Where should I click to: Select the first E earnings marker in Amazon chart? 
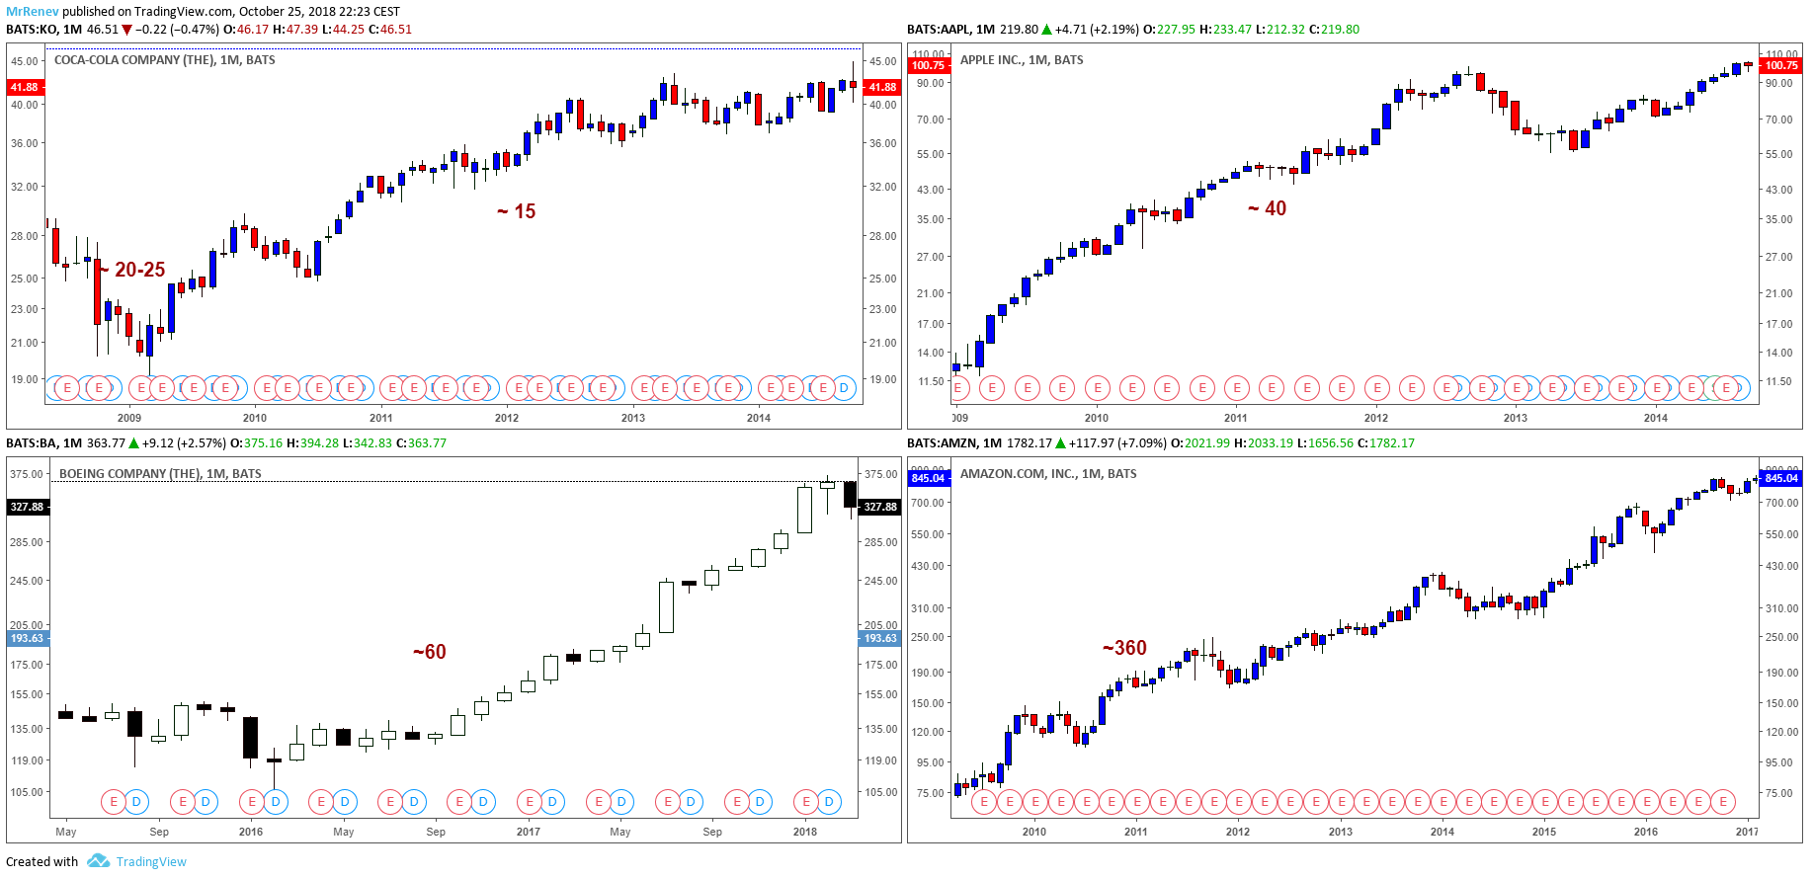(x=984, y=801)
